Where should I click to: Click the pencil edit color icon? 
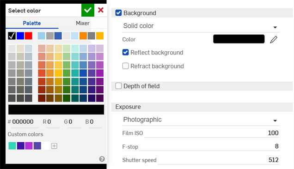(274, 39)
